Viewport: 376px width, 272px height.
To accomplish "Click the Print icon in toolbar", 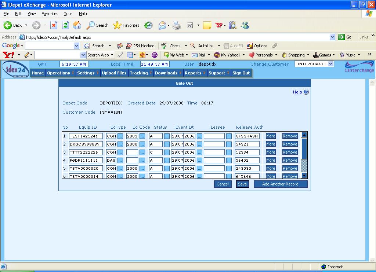I will pyautogui.click(x=177, y=25).
